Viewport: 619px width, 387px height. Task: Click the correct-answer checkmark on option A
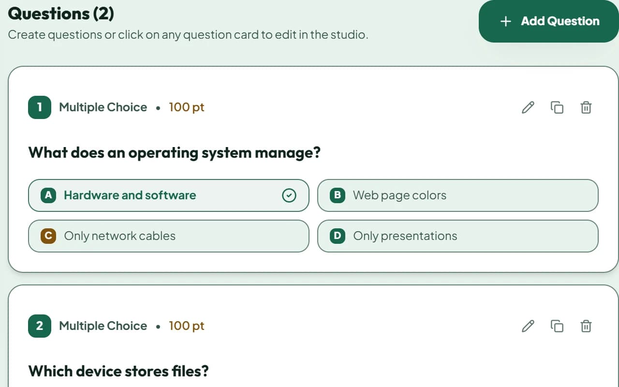coord(289,195)
